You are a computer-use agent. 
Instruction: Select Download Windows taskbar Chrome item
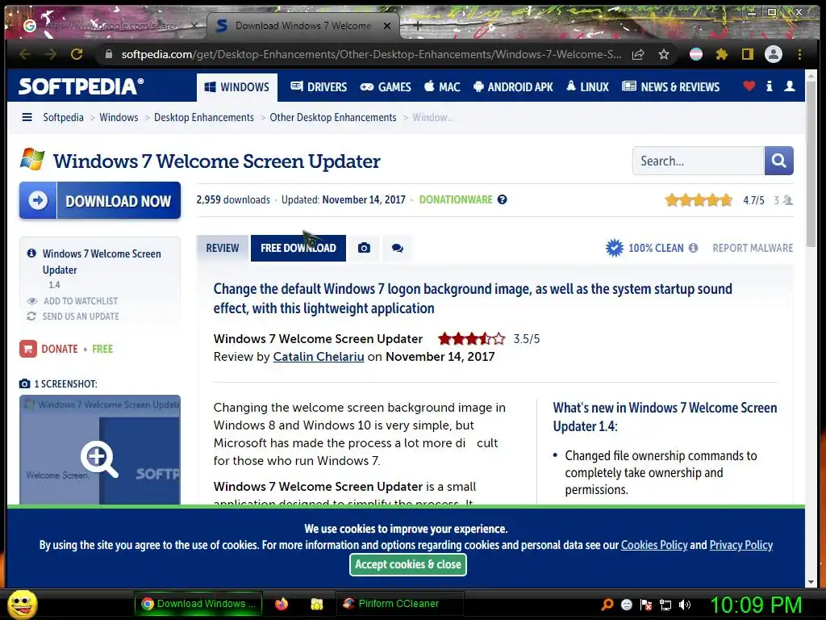198,604
